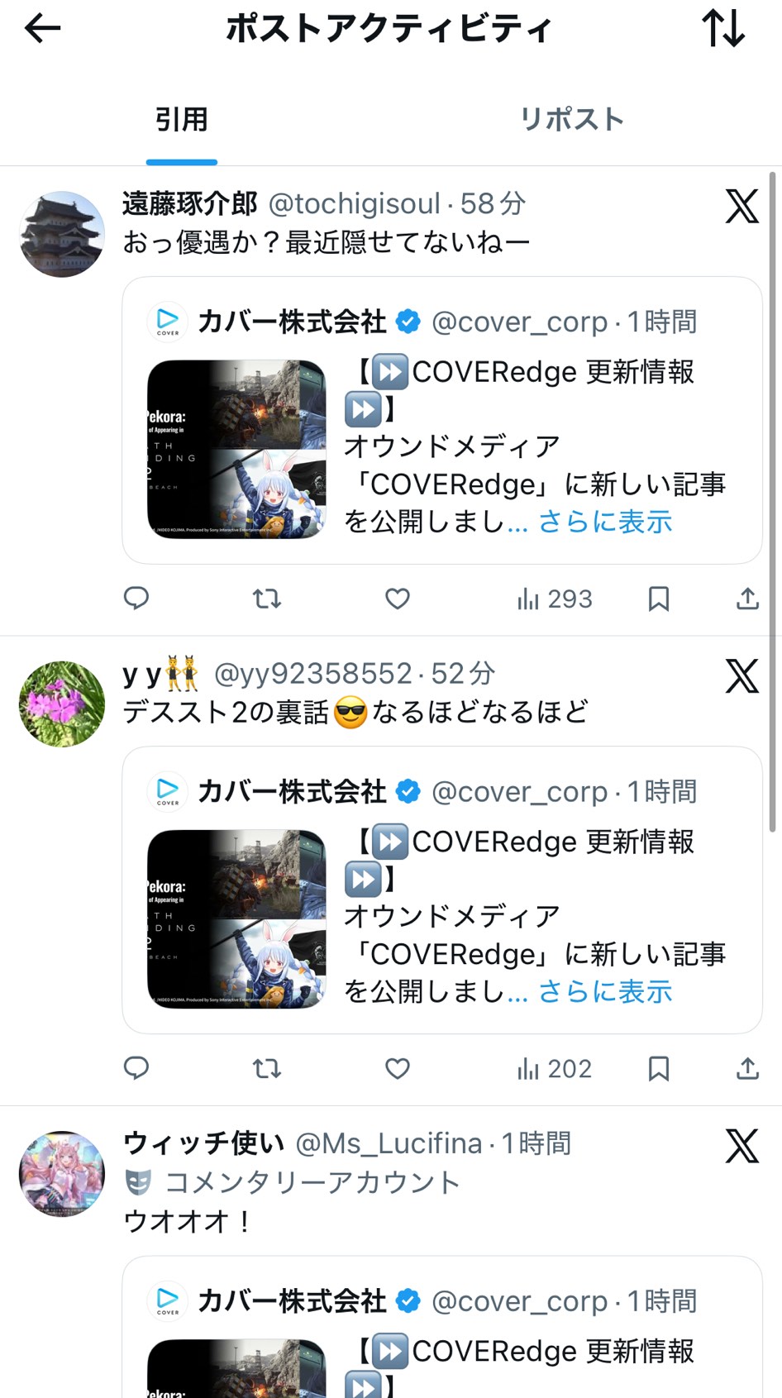This screenshot has height=1398, width=782.
Task: Repost 遠藤琢介郎's quote post
Action: (x=267, y=598)
